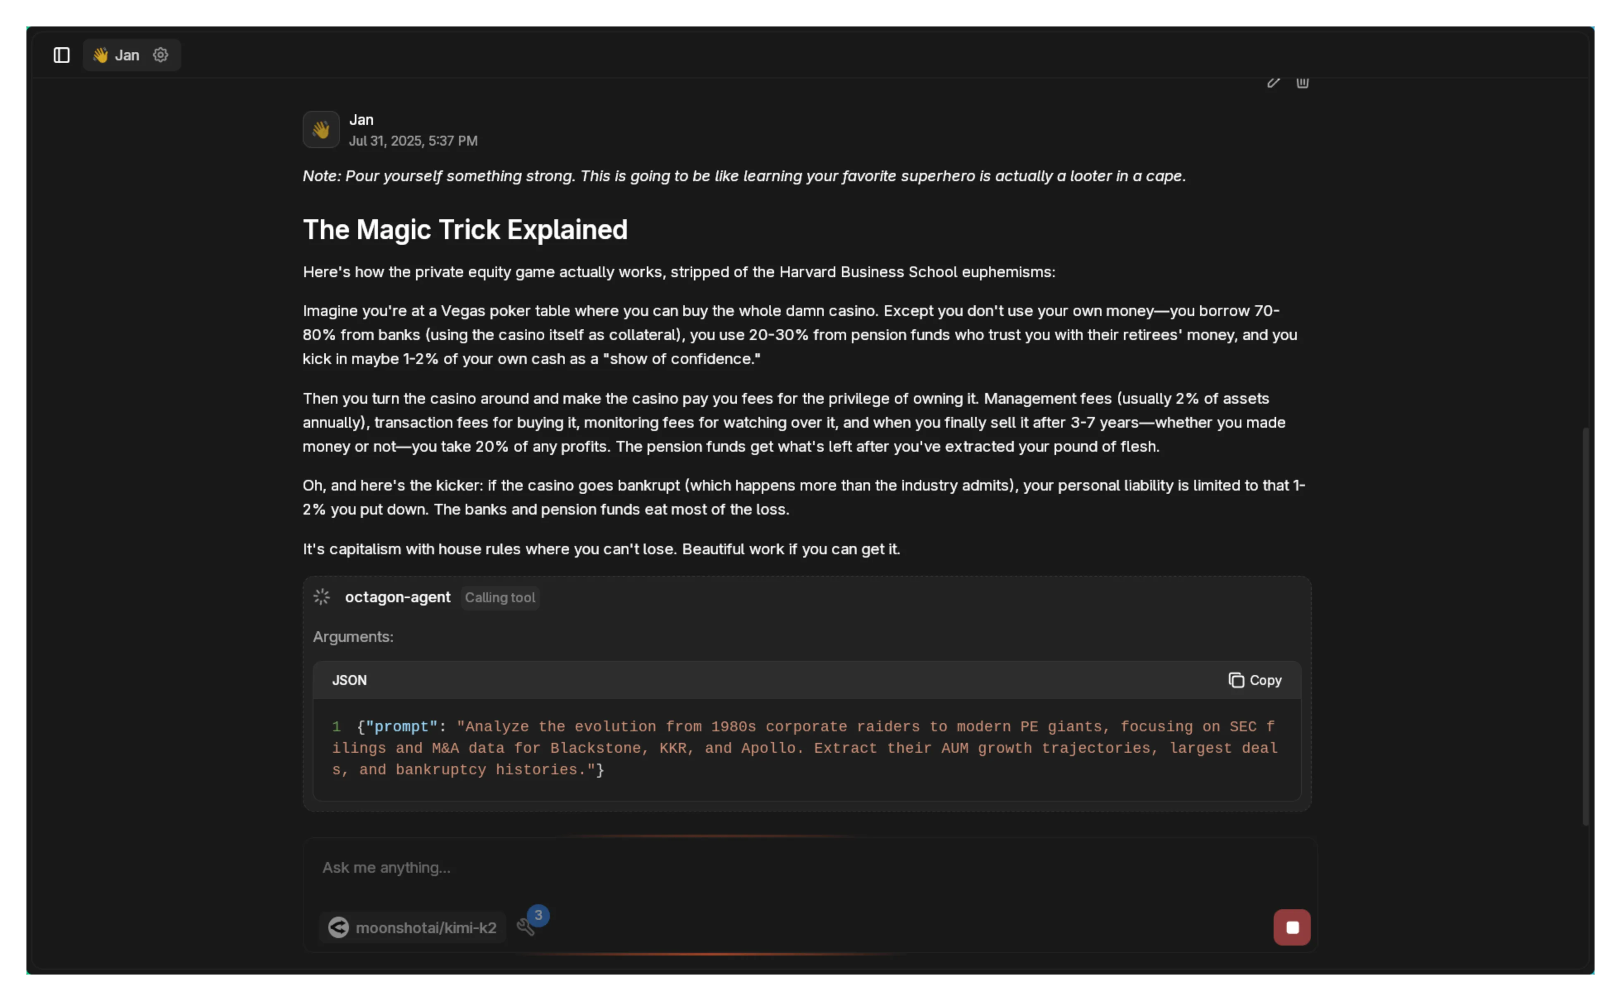
Task: Click the Jul 31, 2025 message timestamp
Action: click(x=413, y=141)
